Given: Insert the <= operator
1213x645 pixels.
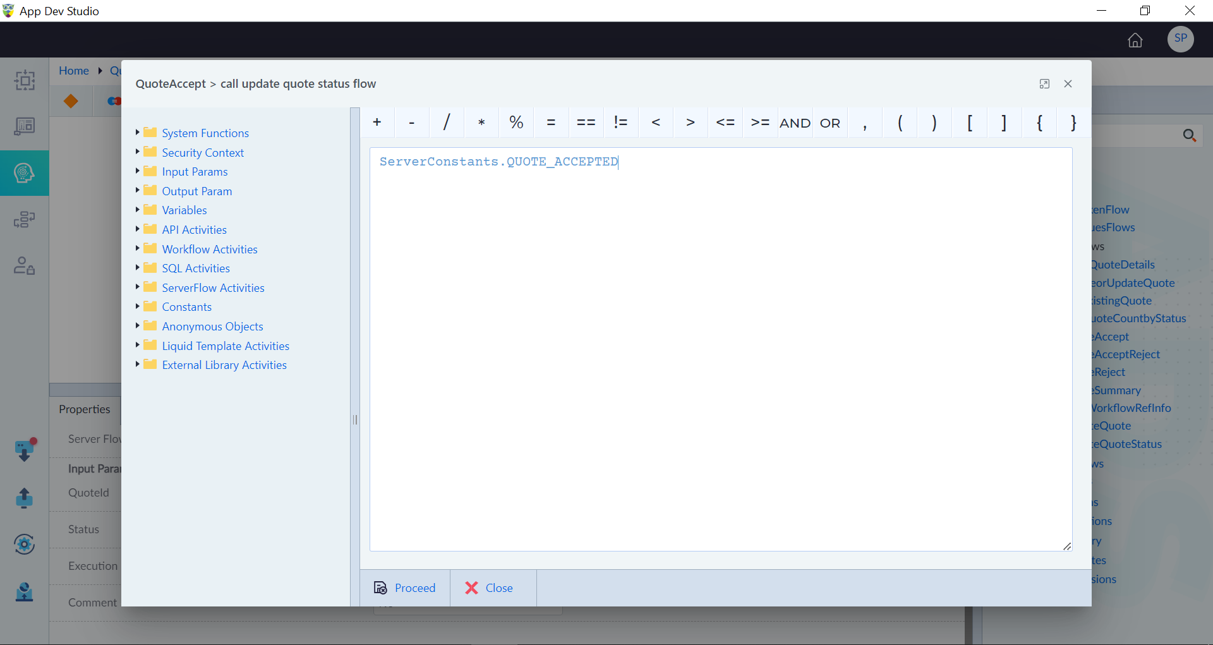Looking at the screenshot, I should click(x=725, y=123).
